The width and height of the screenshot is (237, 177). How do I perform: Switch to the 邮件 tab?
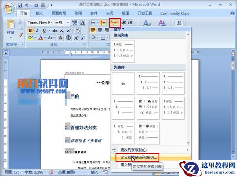[94, 13]
